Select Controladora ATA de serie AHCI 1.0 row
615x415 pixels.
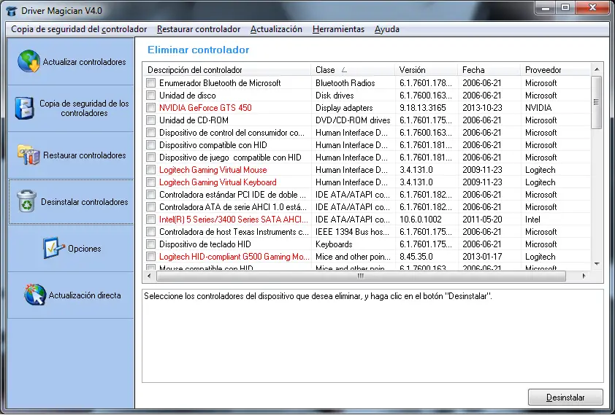pos(367,206)
